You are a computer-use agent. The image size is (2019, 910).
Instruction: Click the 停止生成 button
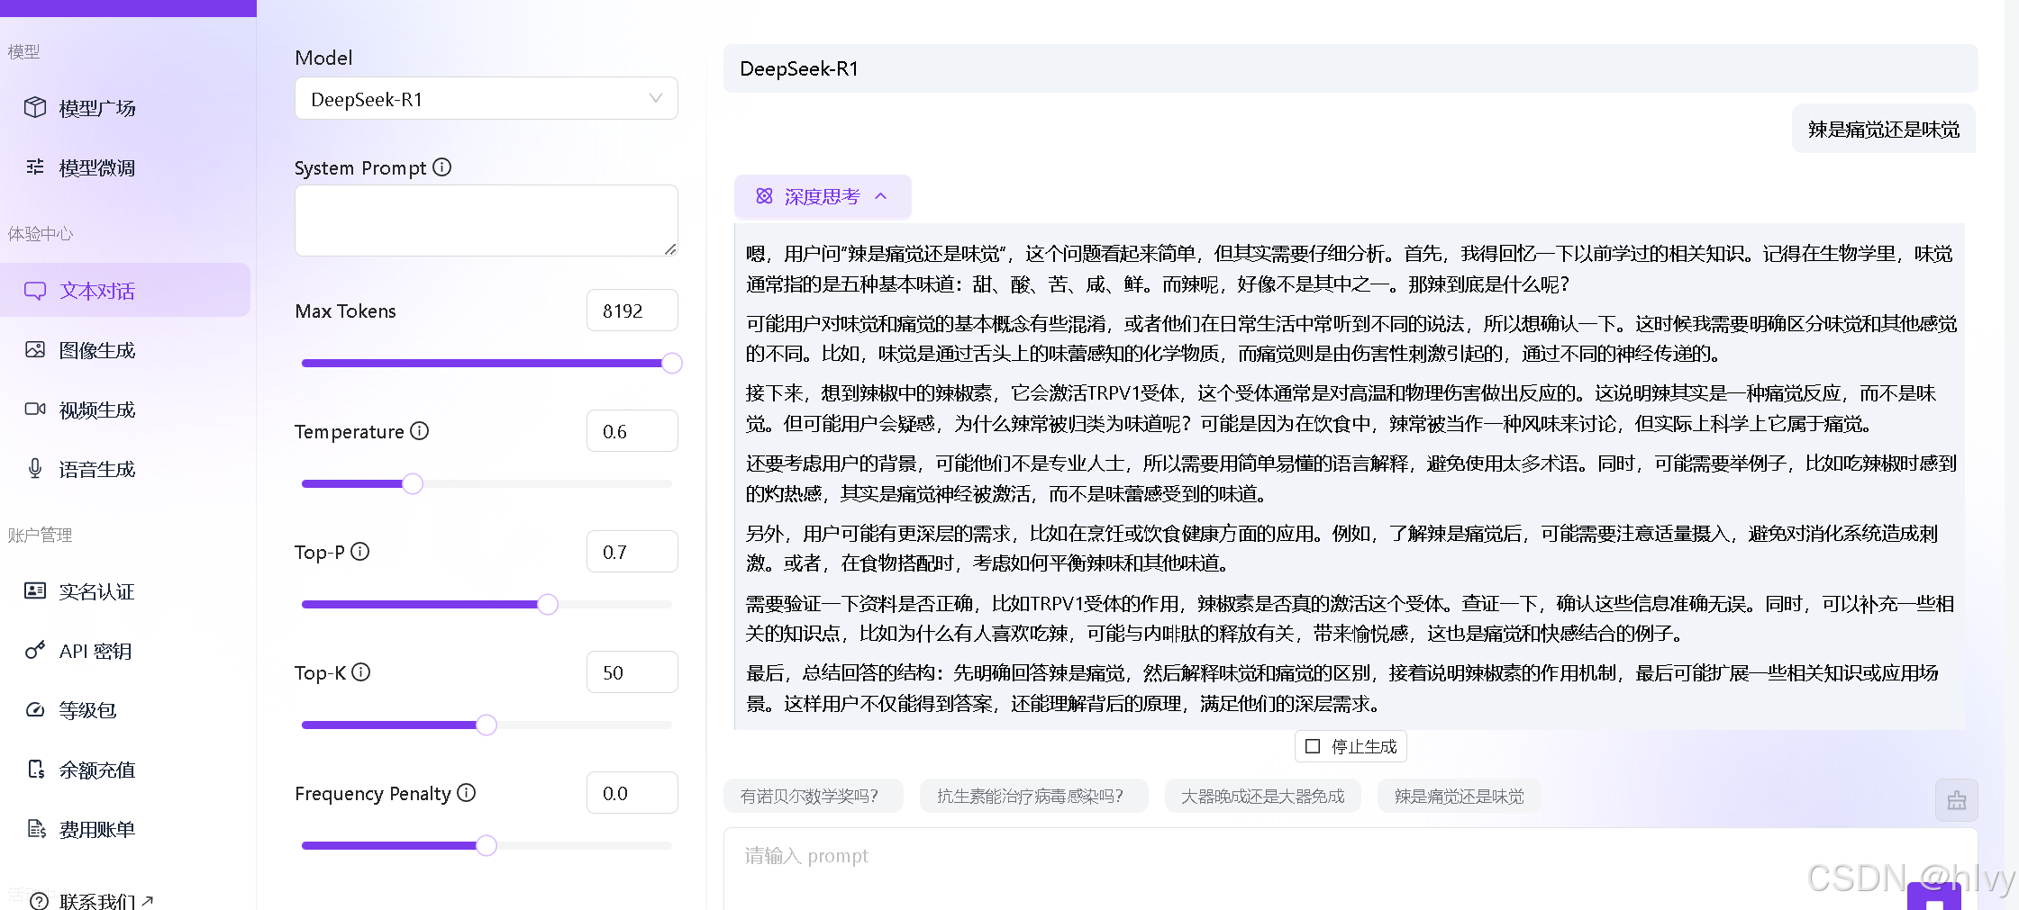click(1351, 746)
